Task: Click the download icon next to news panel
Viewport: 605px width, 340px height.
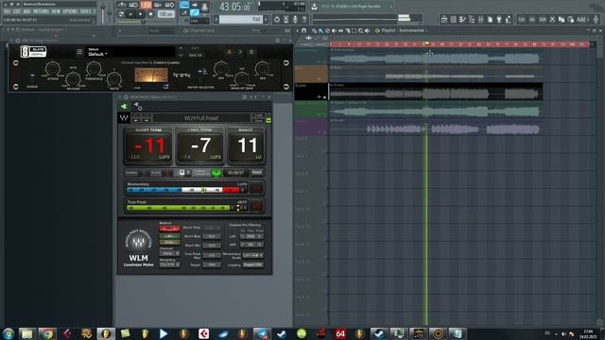Action: (x=314, y=7)
